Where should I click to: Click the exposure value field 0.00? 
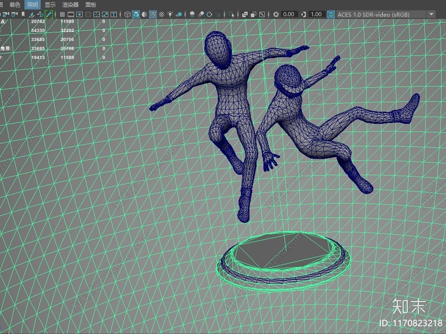[x=289, y=14]
